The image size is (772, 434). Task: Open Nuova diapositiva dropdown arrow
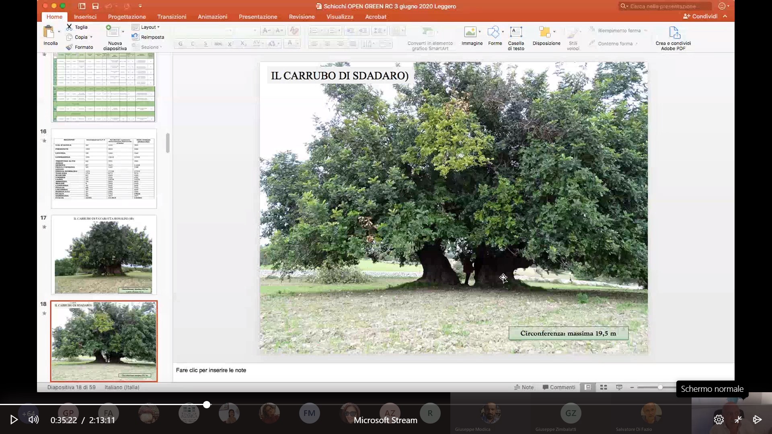pyautogui.click(x=123, y=31)
